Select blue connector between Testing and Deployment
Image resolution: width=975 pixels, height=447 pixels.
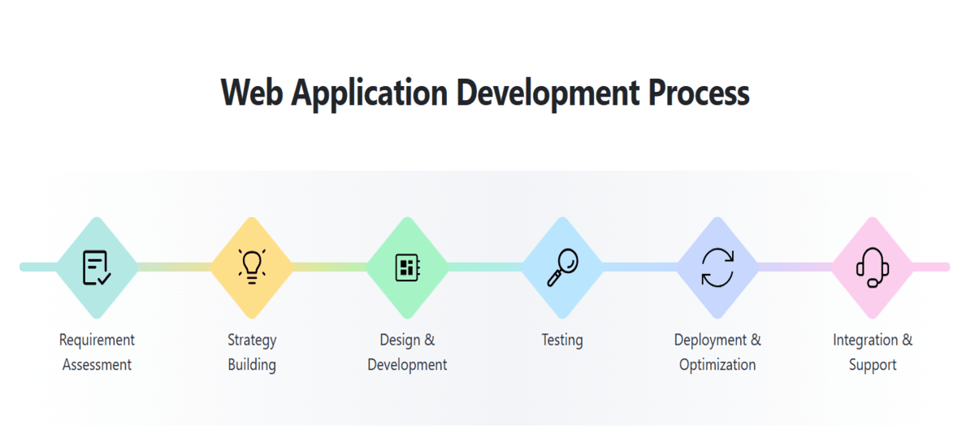tap(639, 267)
